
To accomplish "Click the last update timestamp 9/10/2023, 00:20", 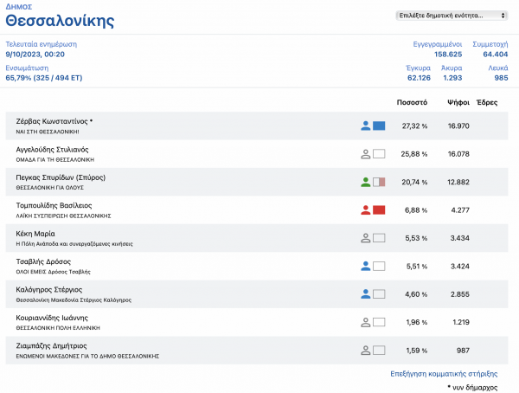I will pyautogui.click(x=35, y=55).
